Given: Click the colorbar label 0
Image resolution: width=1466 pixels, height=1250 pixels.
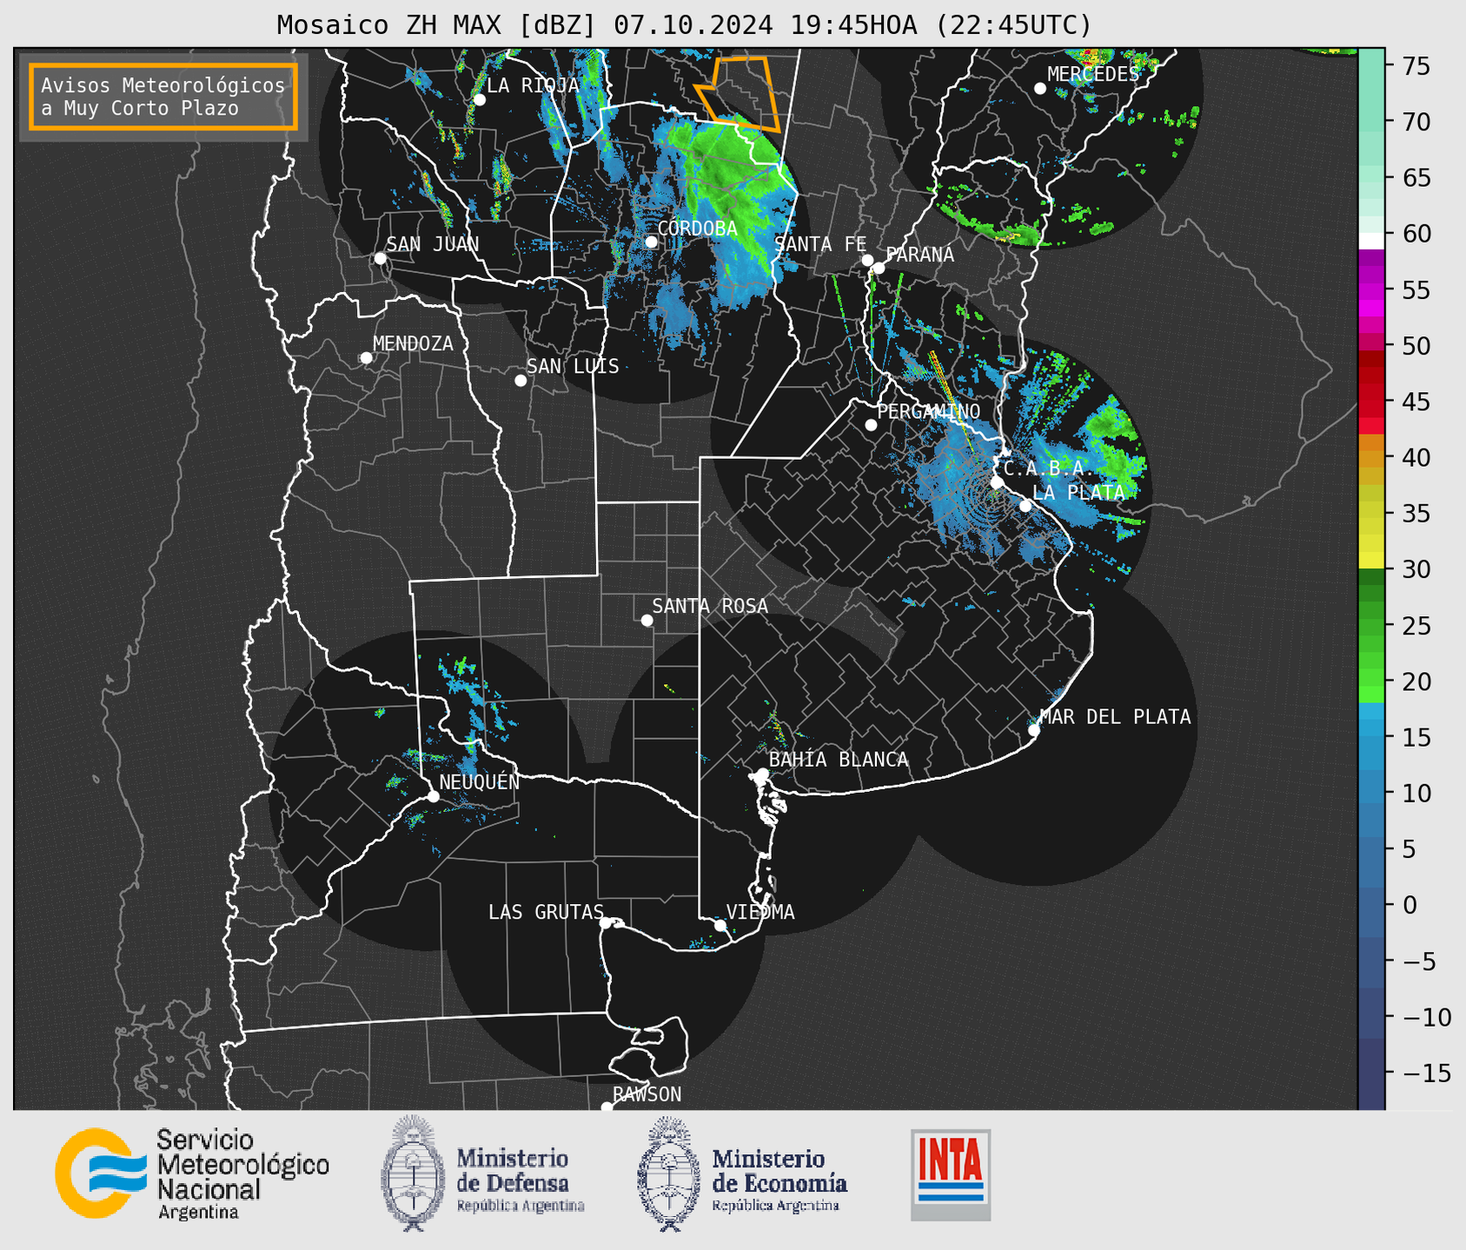Looking at the screenshot, I should (1410, 905).
